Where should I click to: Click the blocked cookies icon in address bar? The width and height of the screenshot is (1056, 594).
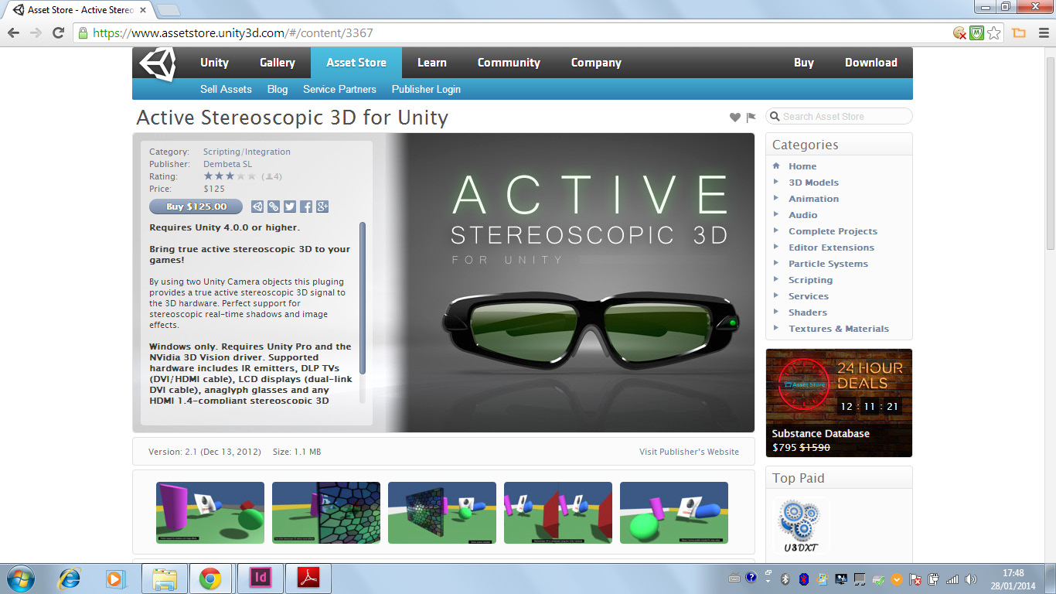click(959, 33)
